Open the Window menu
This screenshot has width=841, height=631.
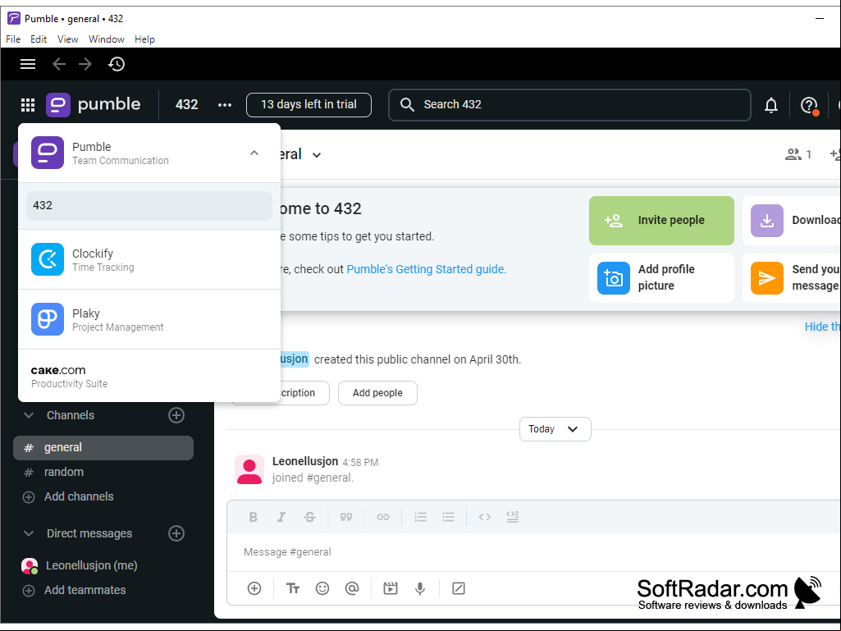click(106, 39)
